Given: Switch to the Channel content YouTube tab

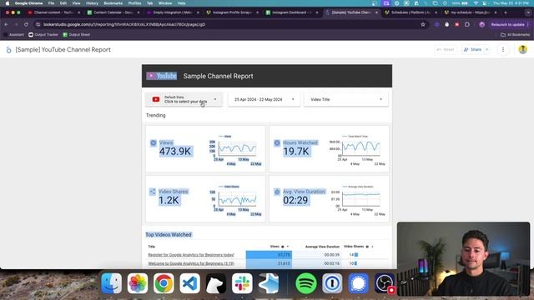Looking at the screenshot, I should pos(53,12).
